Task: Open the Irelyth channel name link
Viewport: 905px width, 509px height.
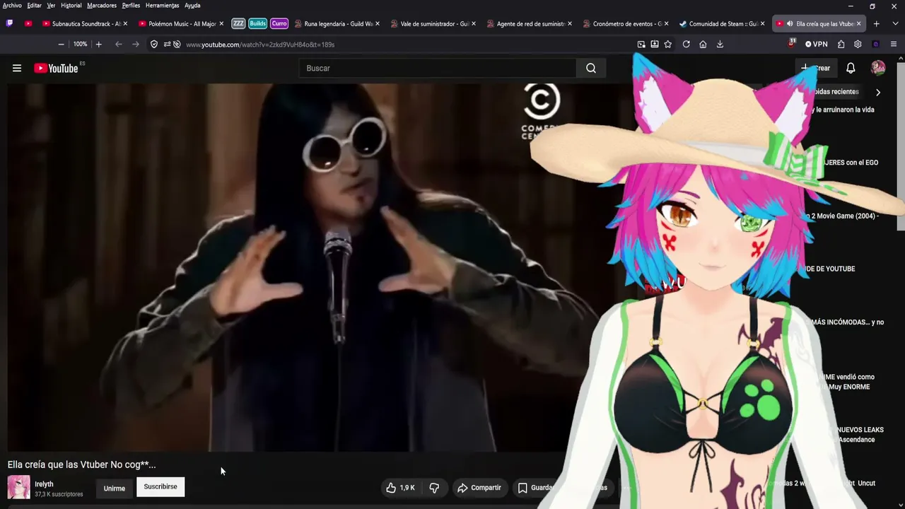Action: 44,484
